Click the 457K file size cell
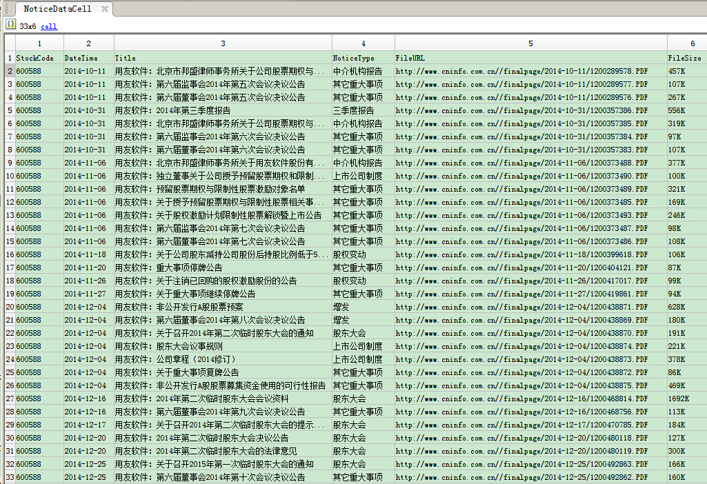Screen dimensions: 707x484 (x=687, y=71)
